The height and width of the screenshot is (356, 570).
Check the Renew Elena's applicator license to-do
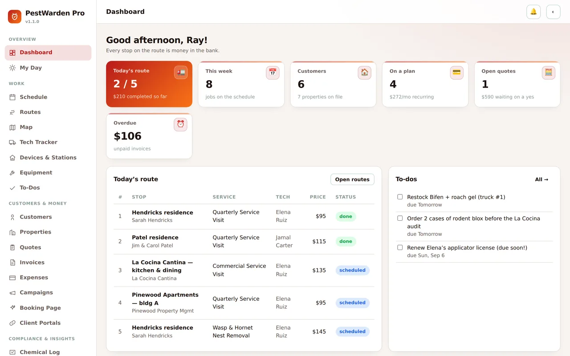click(400, 247)
